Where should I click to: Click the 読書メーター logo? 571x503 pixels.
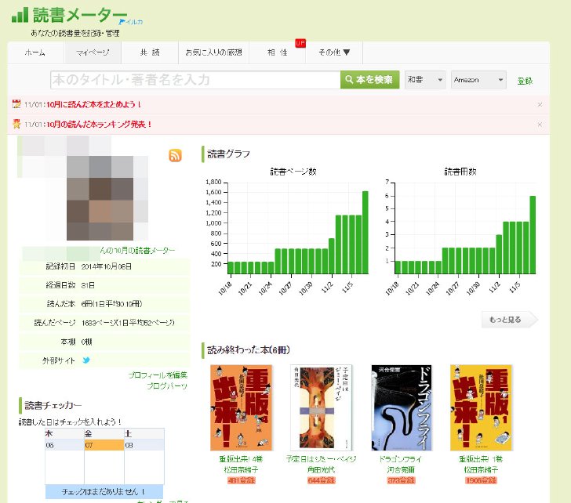69,15
